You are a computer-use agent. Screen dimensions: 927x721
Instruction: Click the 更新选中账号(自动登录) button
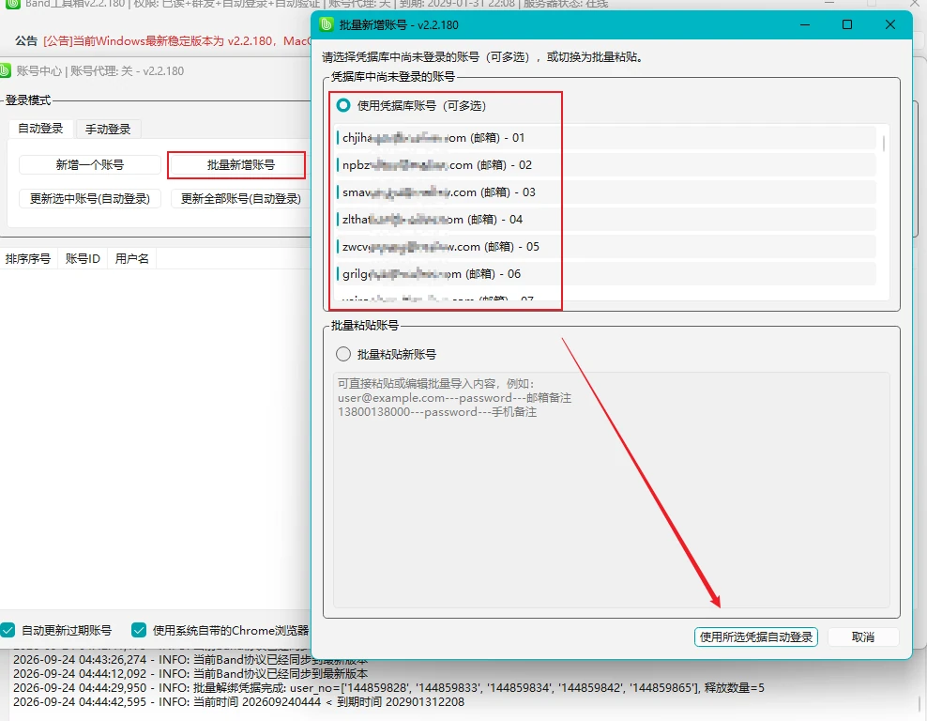point(90,199)
